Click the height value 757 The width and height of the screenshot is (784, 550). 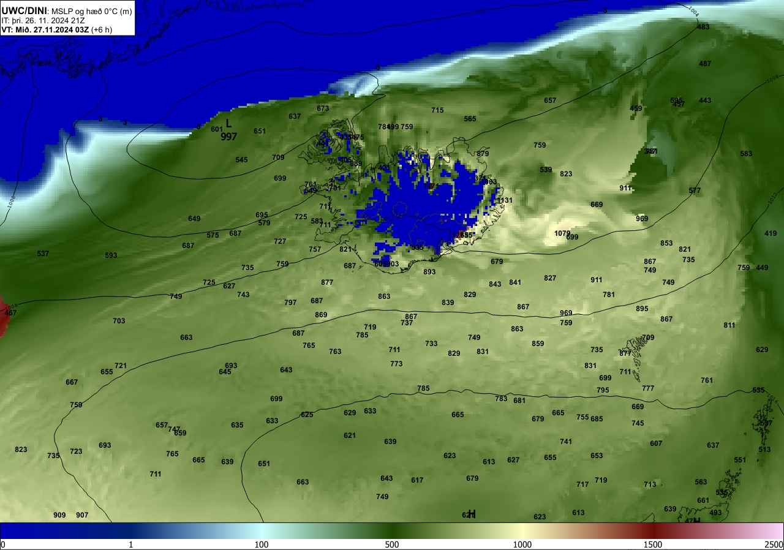coord(315,249)
